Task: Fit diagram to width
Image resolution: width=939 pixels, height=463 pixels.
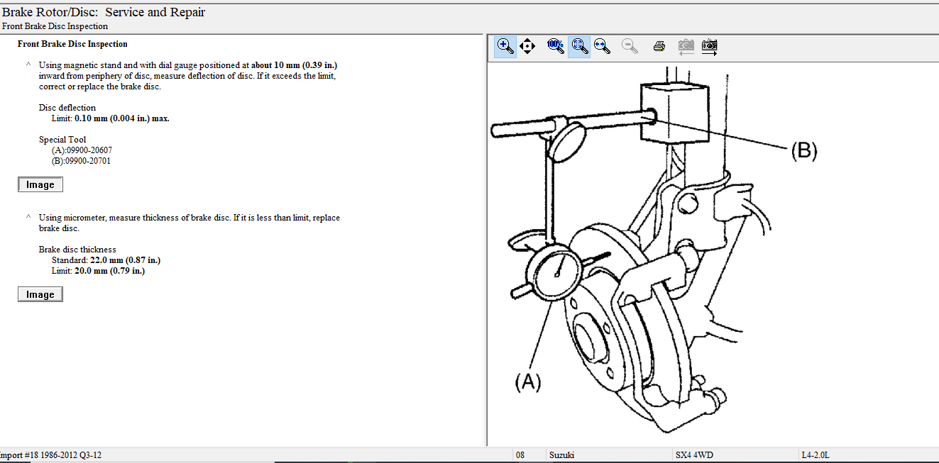Action: [602, 46]
